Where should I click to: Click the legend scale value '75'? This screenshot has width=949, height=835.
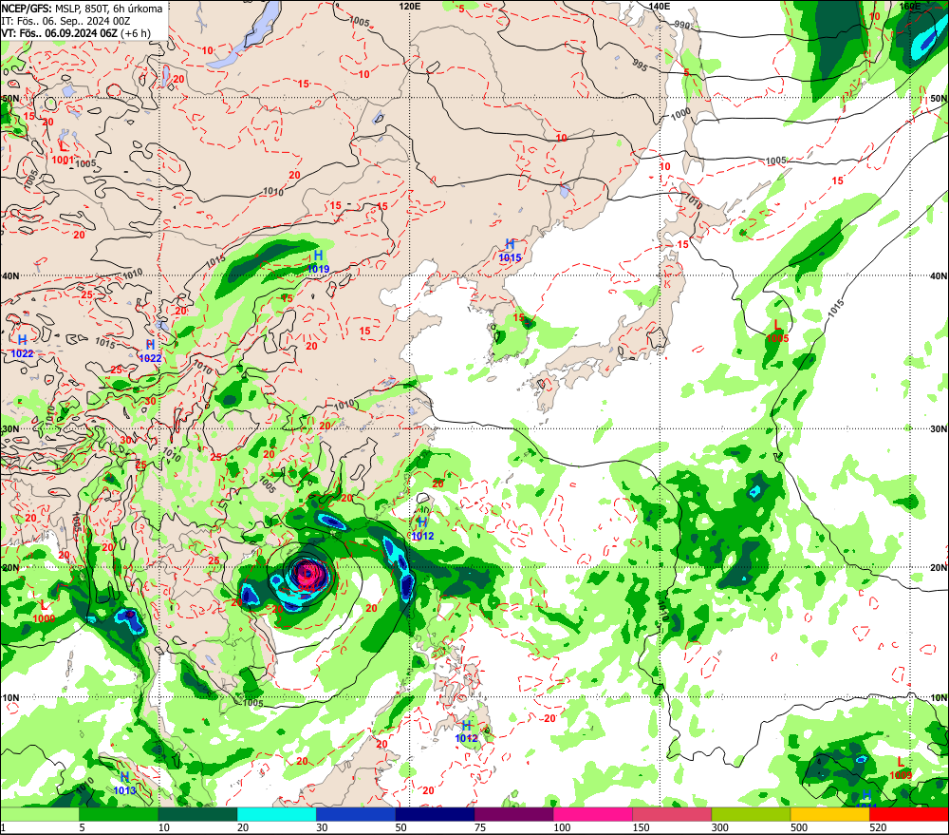479,827
